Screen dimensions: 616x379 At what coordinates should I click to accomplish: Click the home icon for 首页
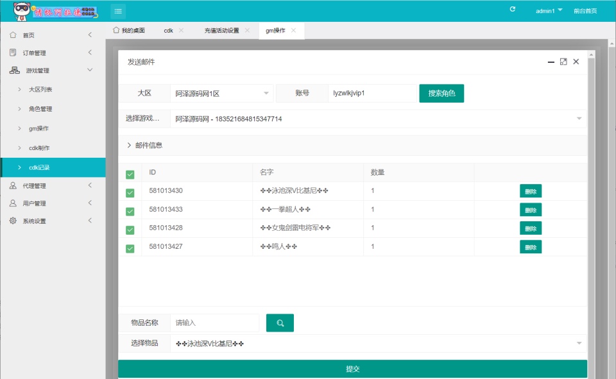(13, 35)
